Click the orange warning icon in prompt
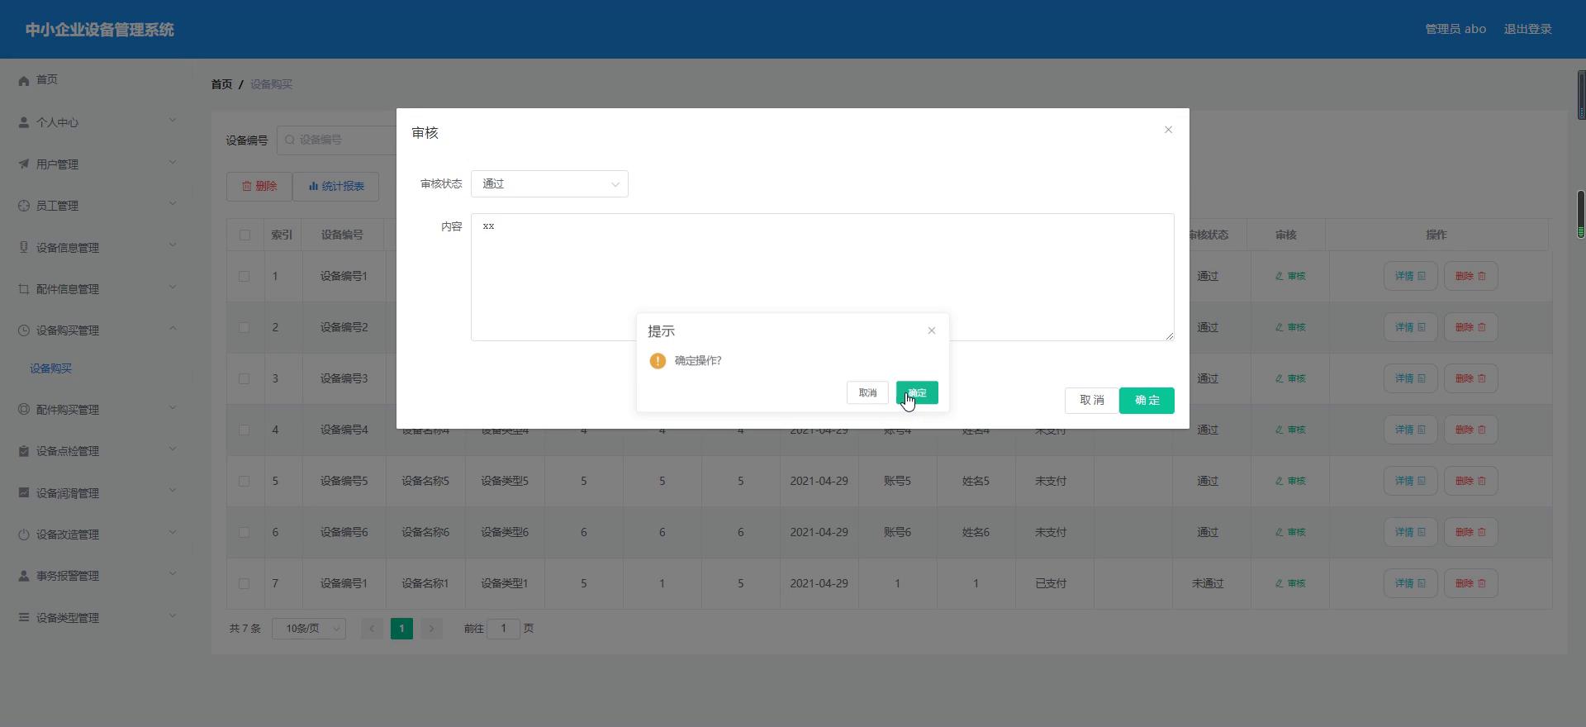 coord(658,361)
